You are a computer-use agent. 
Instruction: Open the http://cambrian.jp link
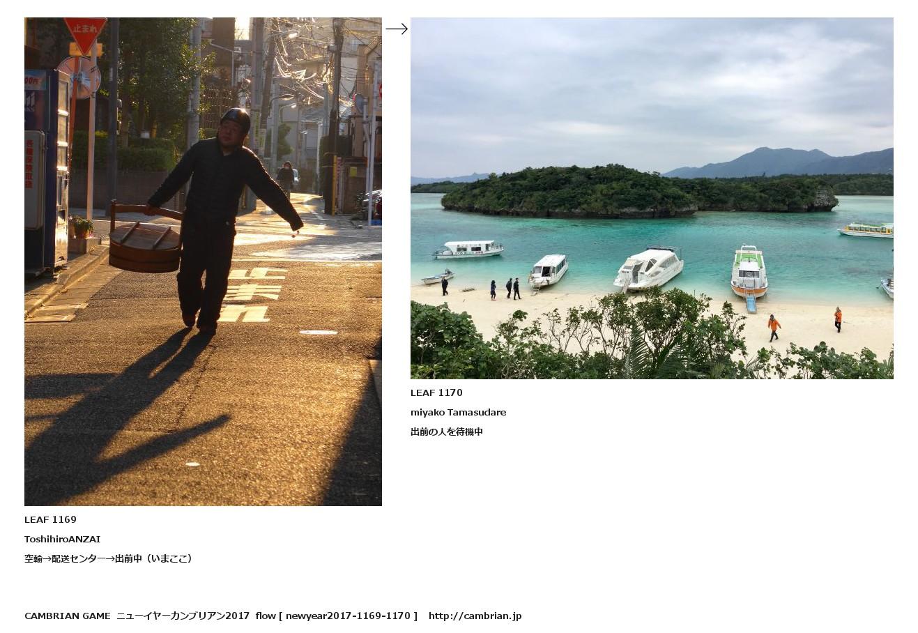click(x=475, y=616)
